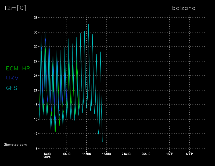Click the 21AUG axis label
This screenshot has height=166, width=215.
(126, 154)
